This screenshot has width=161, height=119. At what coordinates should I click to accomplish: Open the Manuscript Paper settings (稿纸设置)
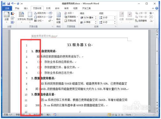59,17
